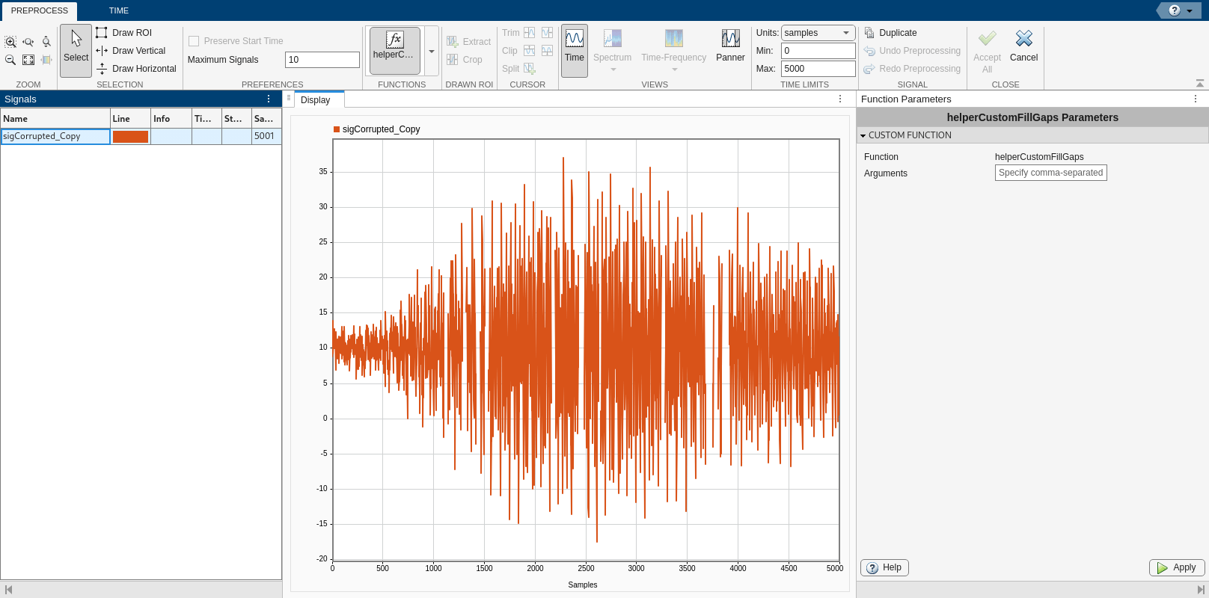Click the Info column header
The height and width of the screenshot is (598, 1209).
coord(171,119)
